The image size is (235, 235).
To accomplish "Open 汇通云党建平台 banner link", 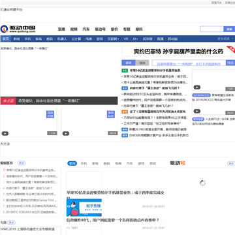I will click(x=11, y=10).
